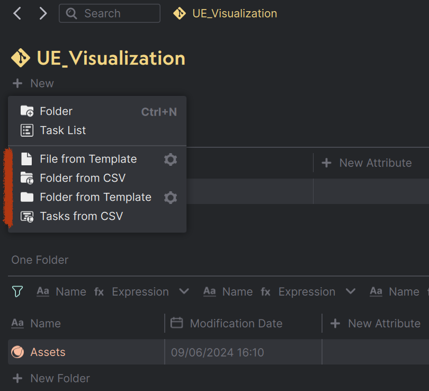429x391 pixels.
Task: Click the gear beside File from Template
Action: pyautogui.click(x=171, y=159)
